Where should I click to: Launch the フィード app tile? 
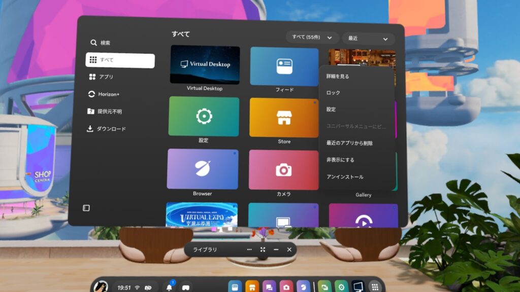pos(284,66)
